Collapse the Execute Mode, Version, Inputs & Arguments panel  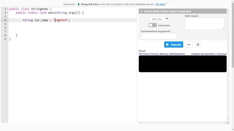pyautogui.click(x=141, y=11)
